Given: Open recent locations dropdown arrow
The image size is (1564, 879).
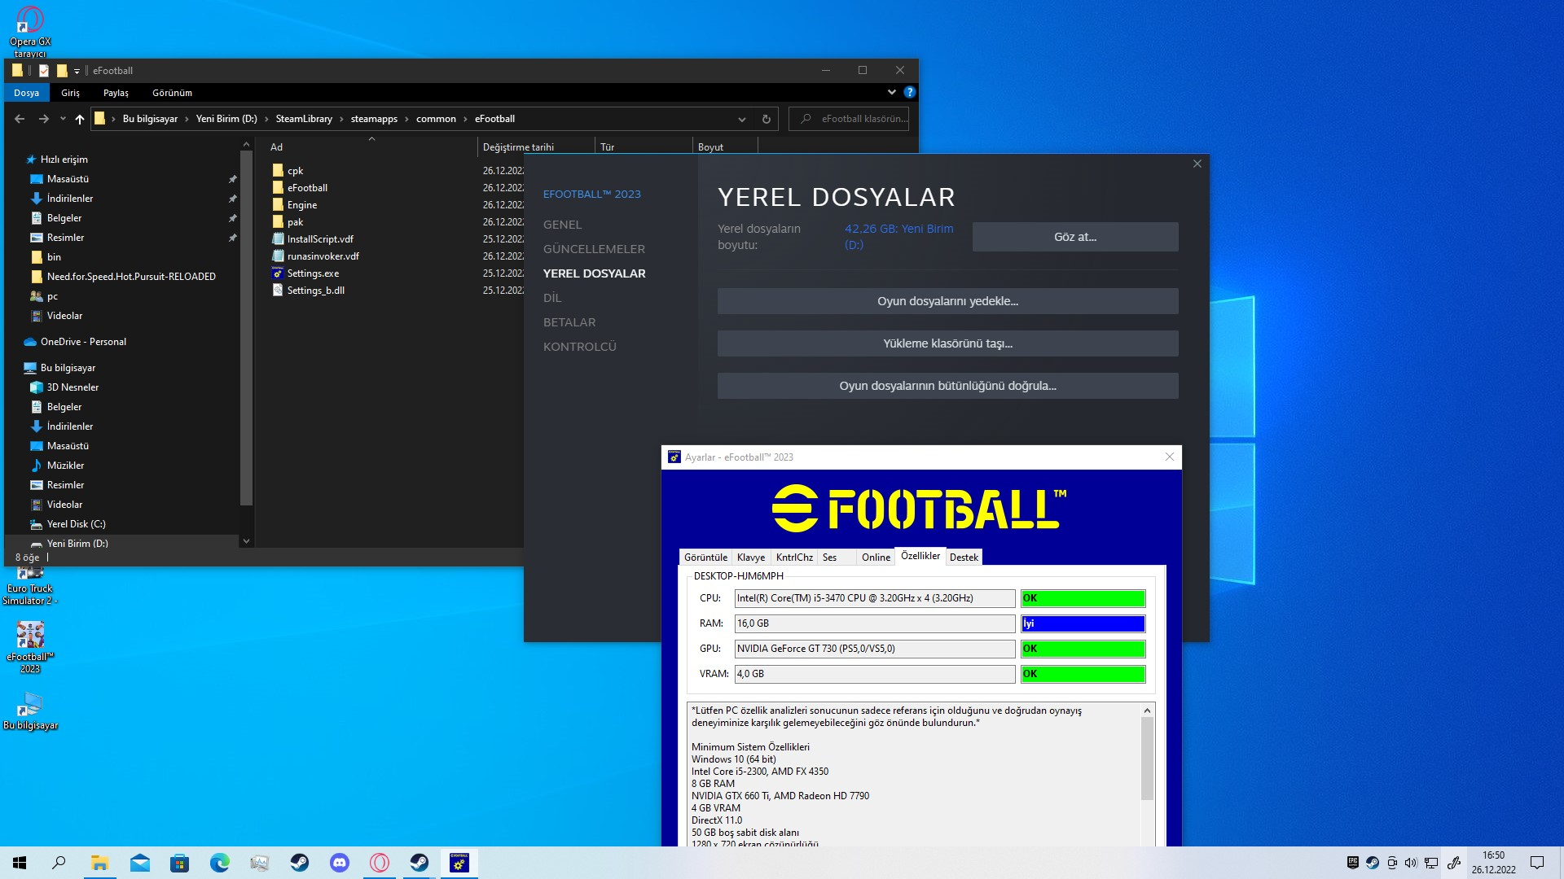Looking at the screenshot, I should point(63,119).
